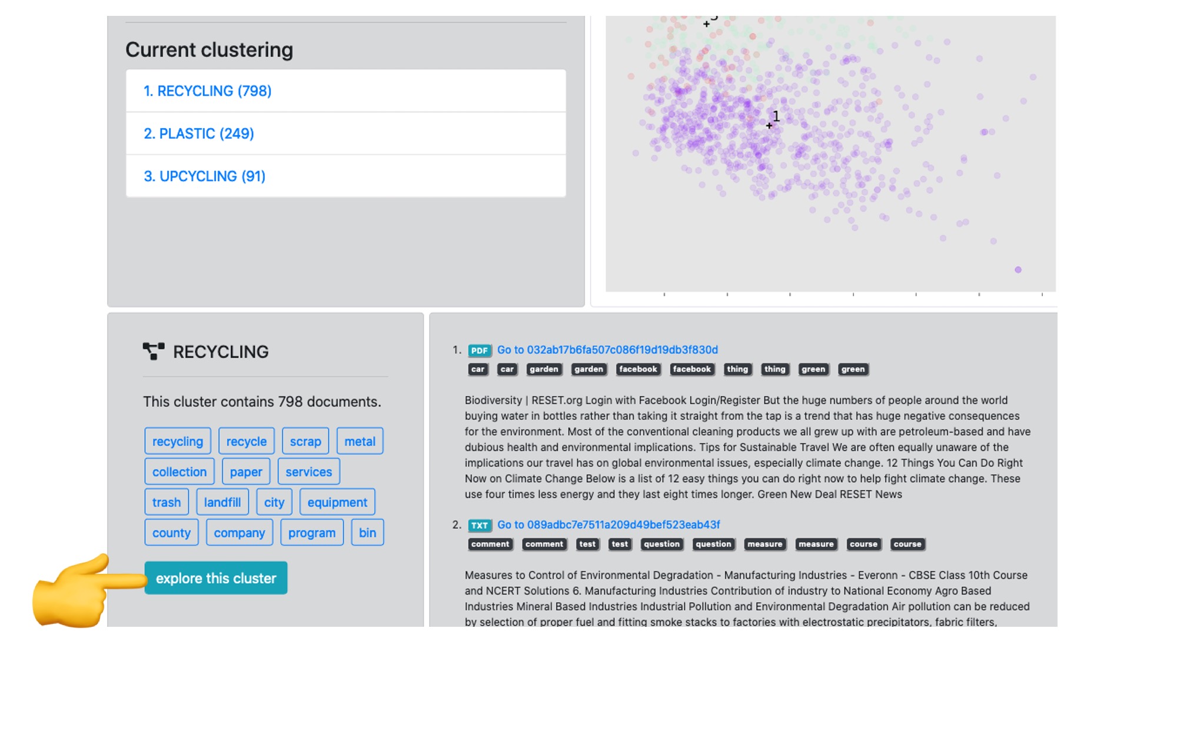Click the recycling keyword tag
Viewport: 1177px width, 735px height.
click(178, 441)
